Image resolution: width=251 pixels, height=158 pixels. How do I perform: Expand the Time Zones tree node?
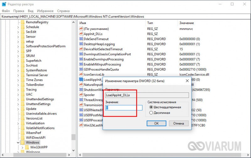tap(18, 80)
